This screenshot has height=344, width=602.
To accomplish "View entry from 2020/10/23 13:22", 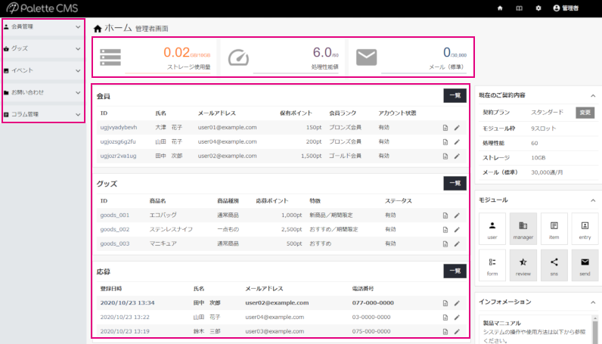I will (445, 318).
